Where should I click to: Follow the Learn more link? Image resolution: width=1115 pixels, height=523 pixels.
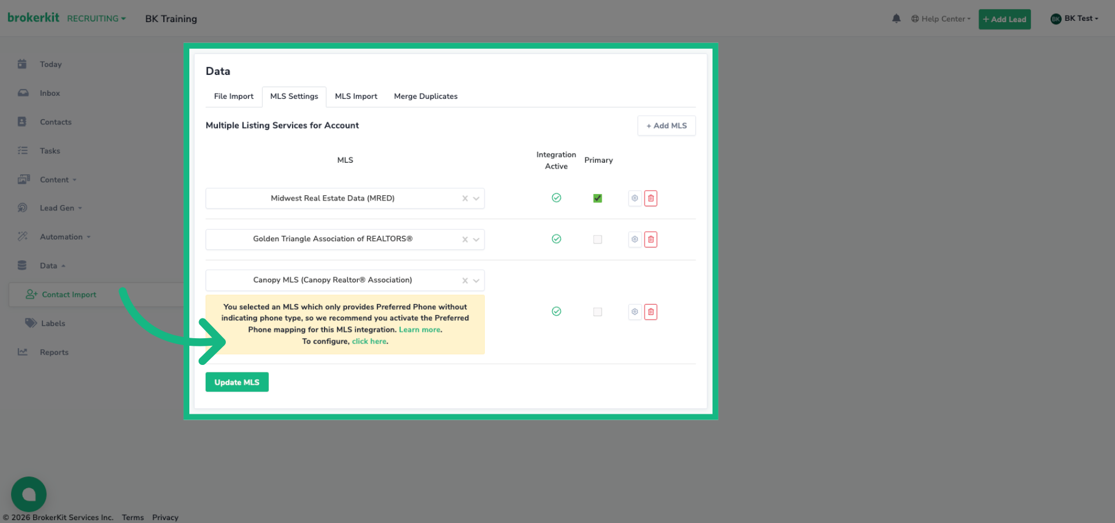click(x=419, y=329)
